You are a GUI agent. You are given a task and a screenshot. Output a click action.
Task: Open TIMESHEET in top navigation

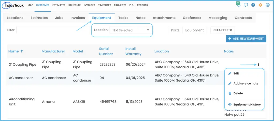105,5
